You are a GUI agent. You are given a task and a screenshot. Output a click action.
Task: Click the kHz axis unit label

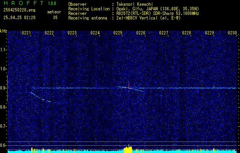[x=3, y=31]
